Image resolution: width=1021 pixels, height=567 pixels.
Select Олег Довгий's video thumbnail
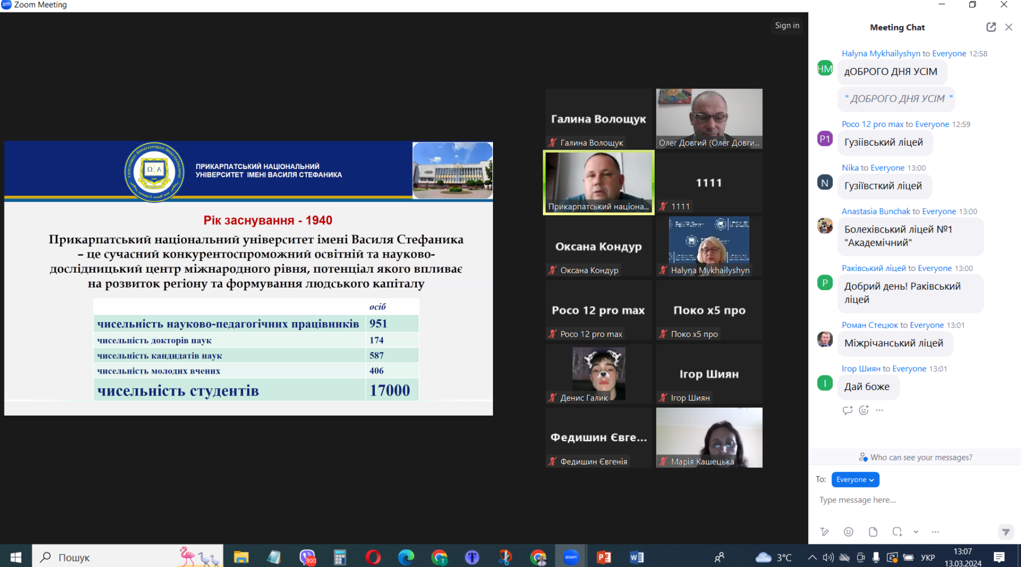tap(709, 119)
